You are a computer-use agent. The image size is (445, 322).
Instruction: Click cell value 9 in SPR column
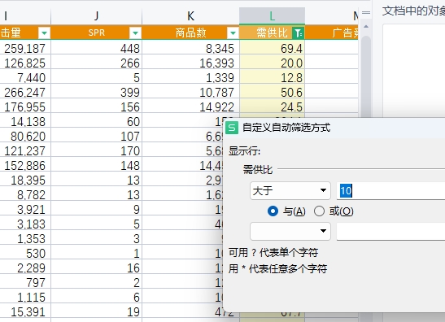click(137, 210)
